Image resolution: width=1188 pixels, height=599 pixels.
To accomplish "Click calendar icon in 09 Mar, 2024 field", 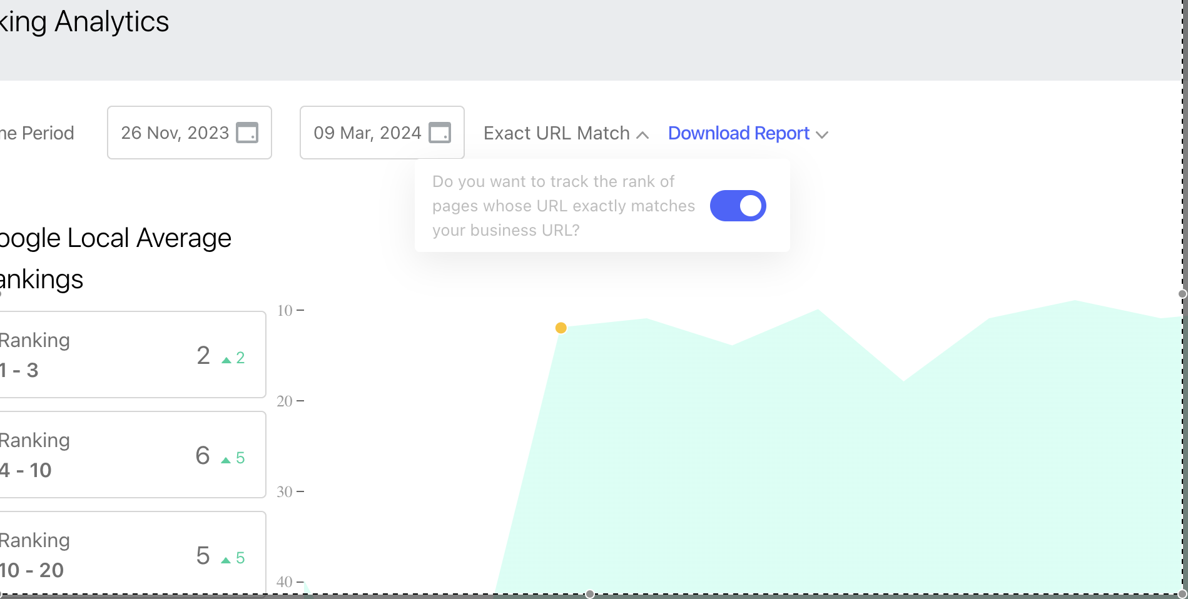I will click(x=440, y=133).
